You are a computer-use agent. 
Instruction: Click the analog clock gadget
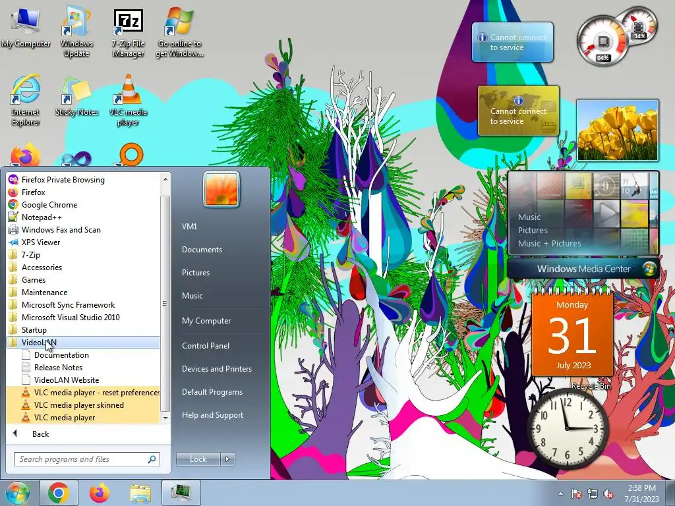(567, 428)
